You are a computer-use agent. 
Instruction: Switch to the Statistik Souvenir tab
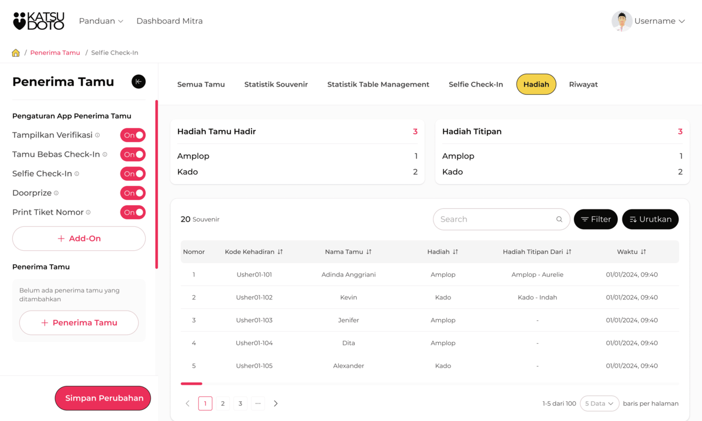point(276,84)
